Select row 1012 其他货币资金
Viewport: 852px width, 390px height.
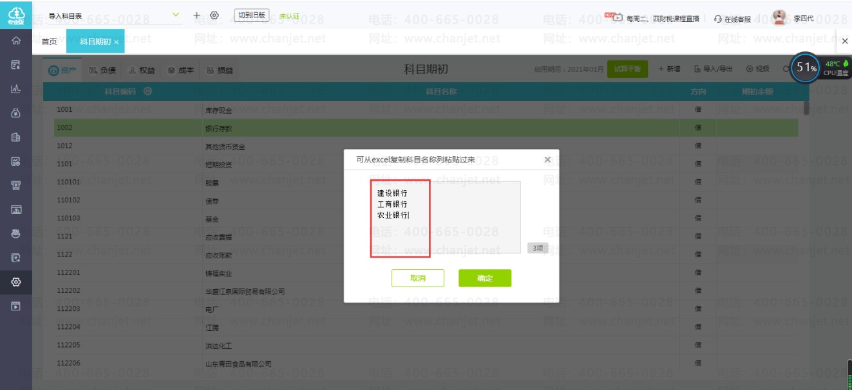point(426,146)
